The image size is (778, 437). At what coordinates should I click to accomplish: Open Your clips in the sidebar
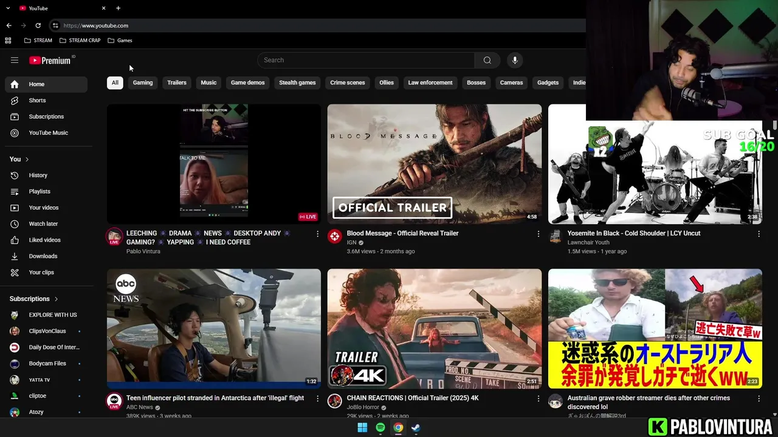[46, 273]
